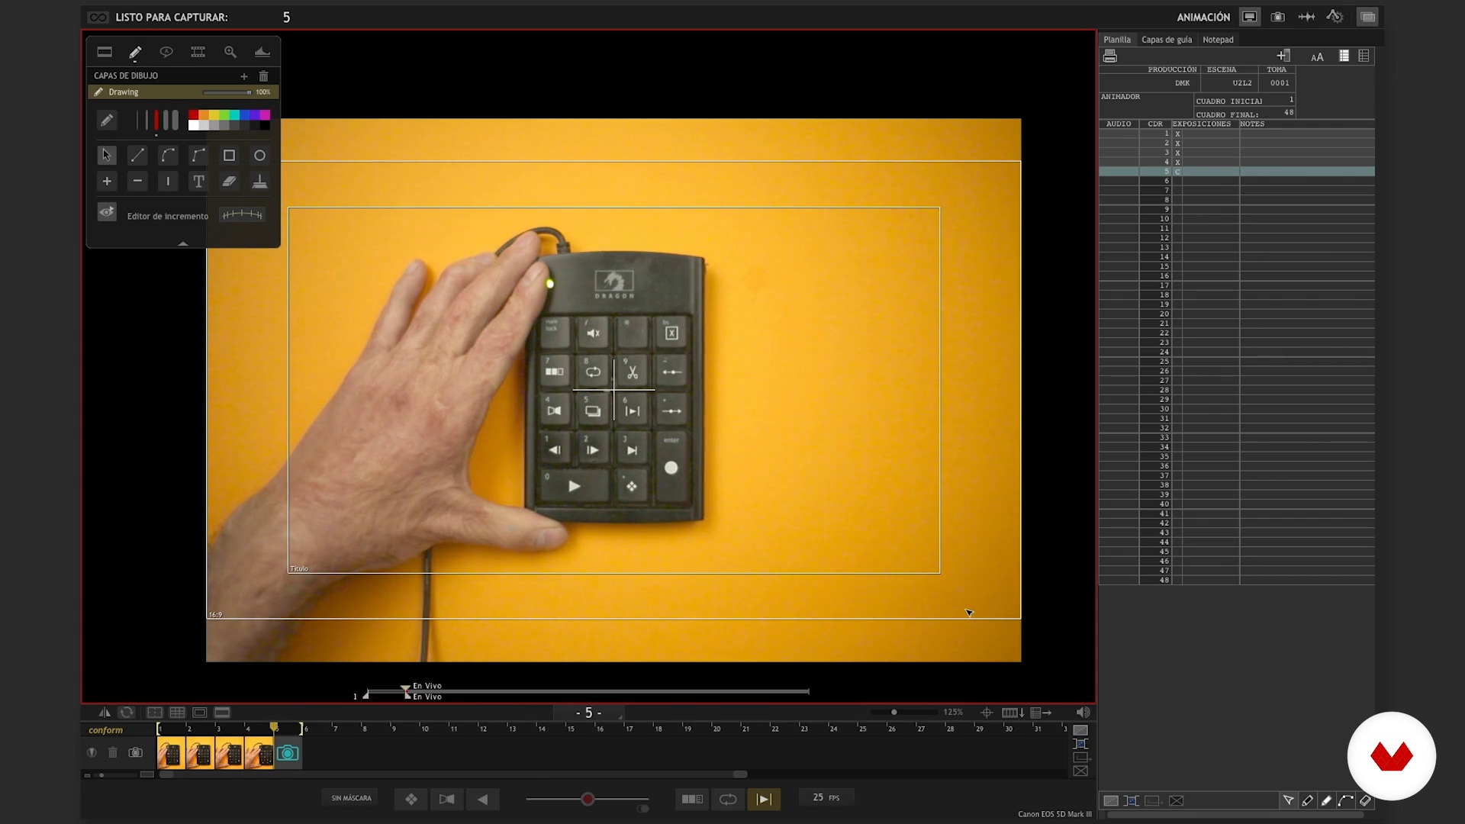
Task: Toggle loop playback button
Action: pos(728,799)
